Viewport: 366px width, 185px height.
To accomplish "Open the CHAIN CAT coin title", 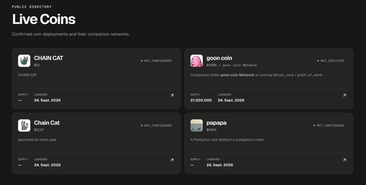I will pyautogui.click(x=48, y=58).
